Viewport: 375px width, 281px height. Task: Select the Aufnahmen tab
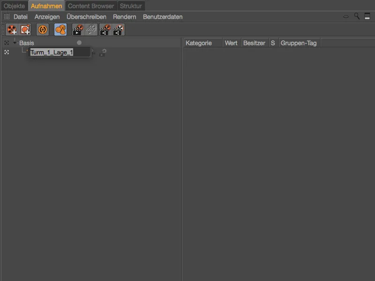click(x=46, y=6)
